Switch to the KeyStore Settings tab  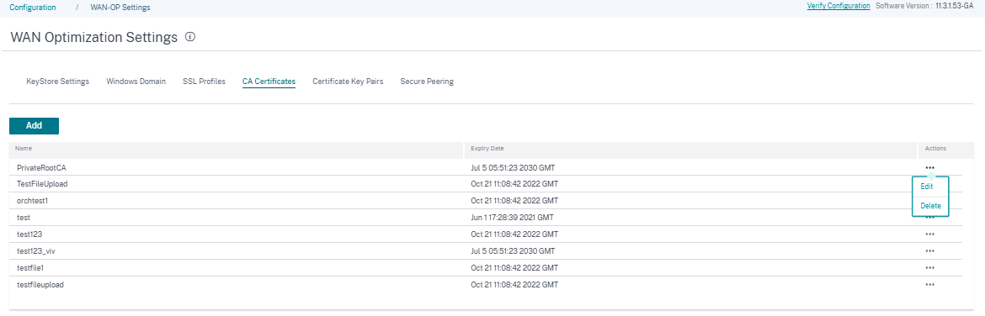[58, 82]
